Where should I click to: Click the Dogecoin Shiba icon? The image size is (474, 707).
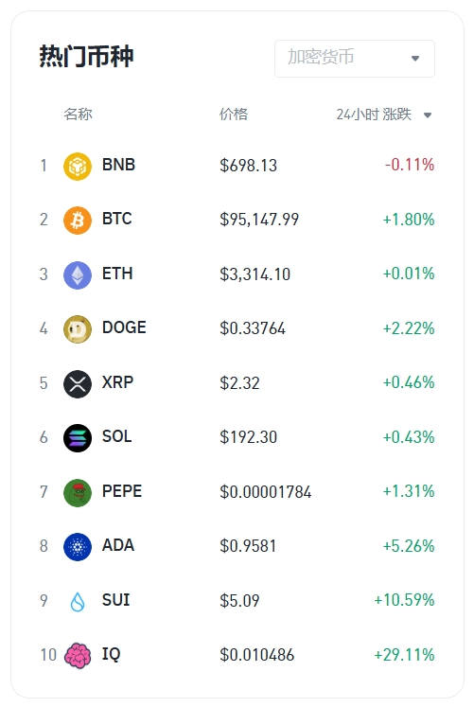tap(78, 329)
